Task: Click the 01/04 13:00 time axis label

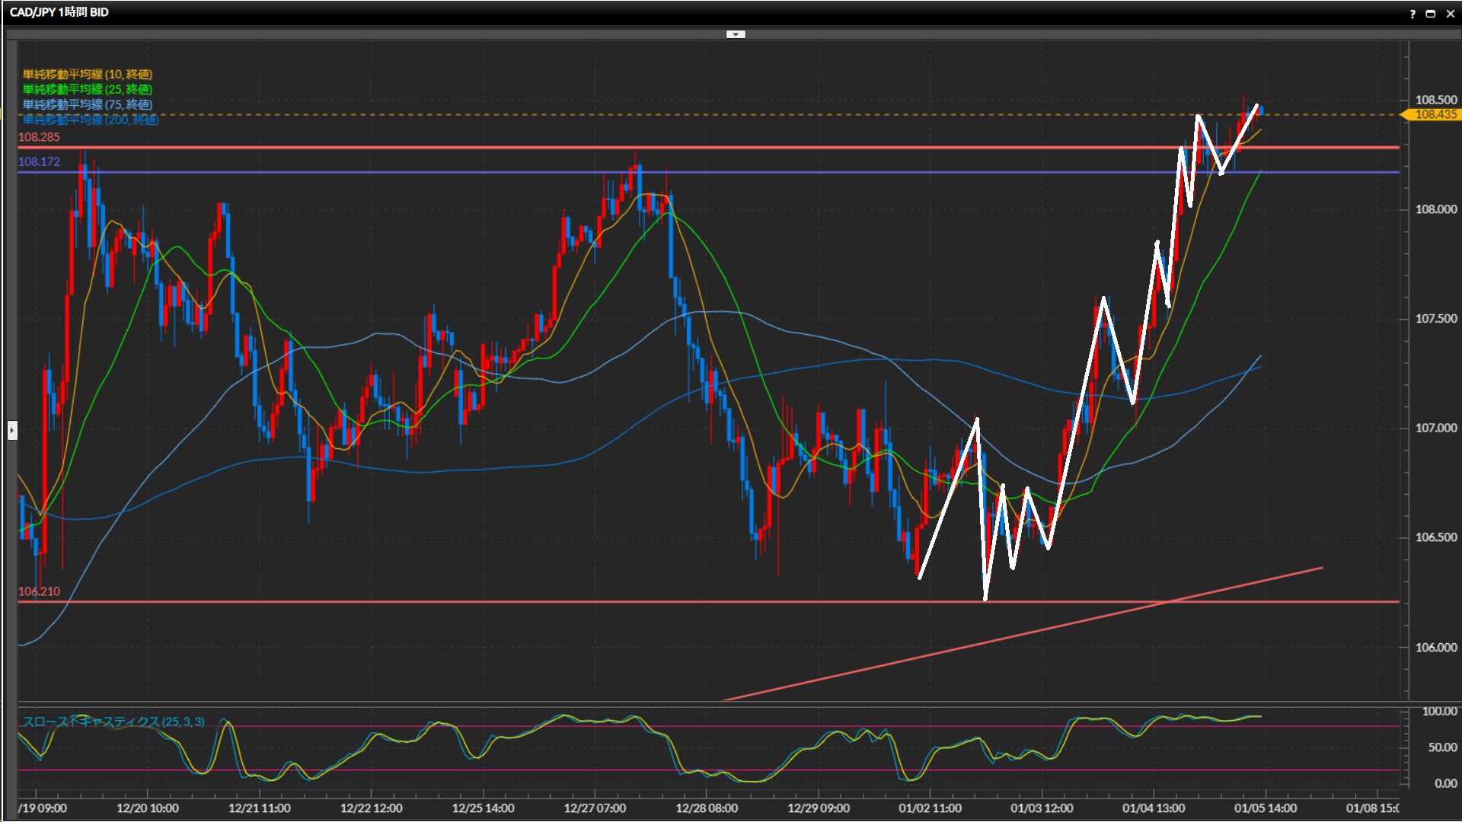Action: pyautogui.click(x=1153, y=808)
